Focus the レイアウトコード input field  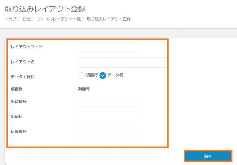[107, 47]
